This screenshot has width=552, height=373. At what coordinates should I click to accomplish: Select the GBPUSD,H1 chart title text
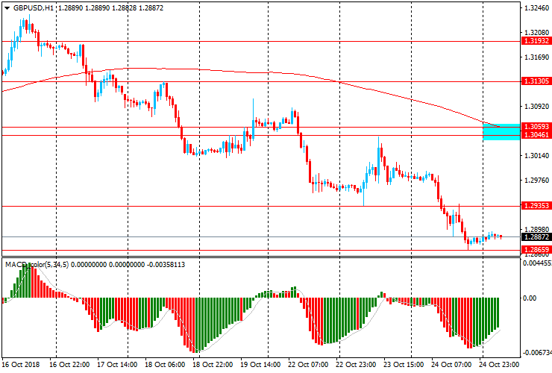[33, 7]
